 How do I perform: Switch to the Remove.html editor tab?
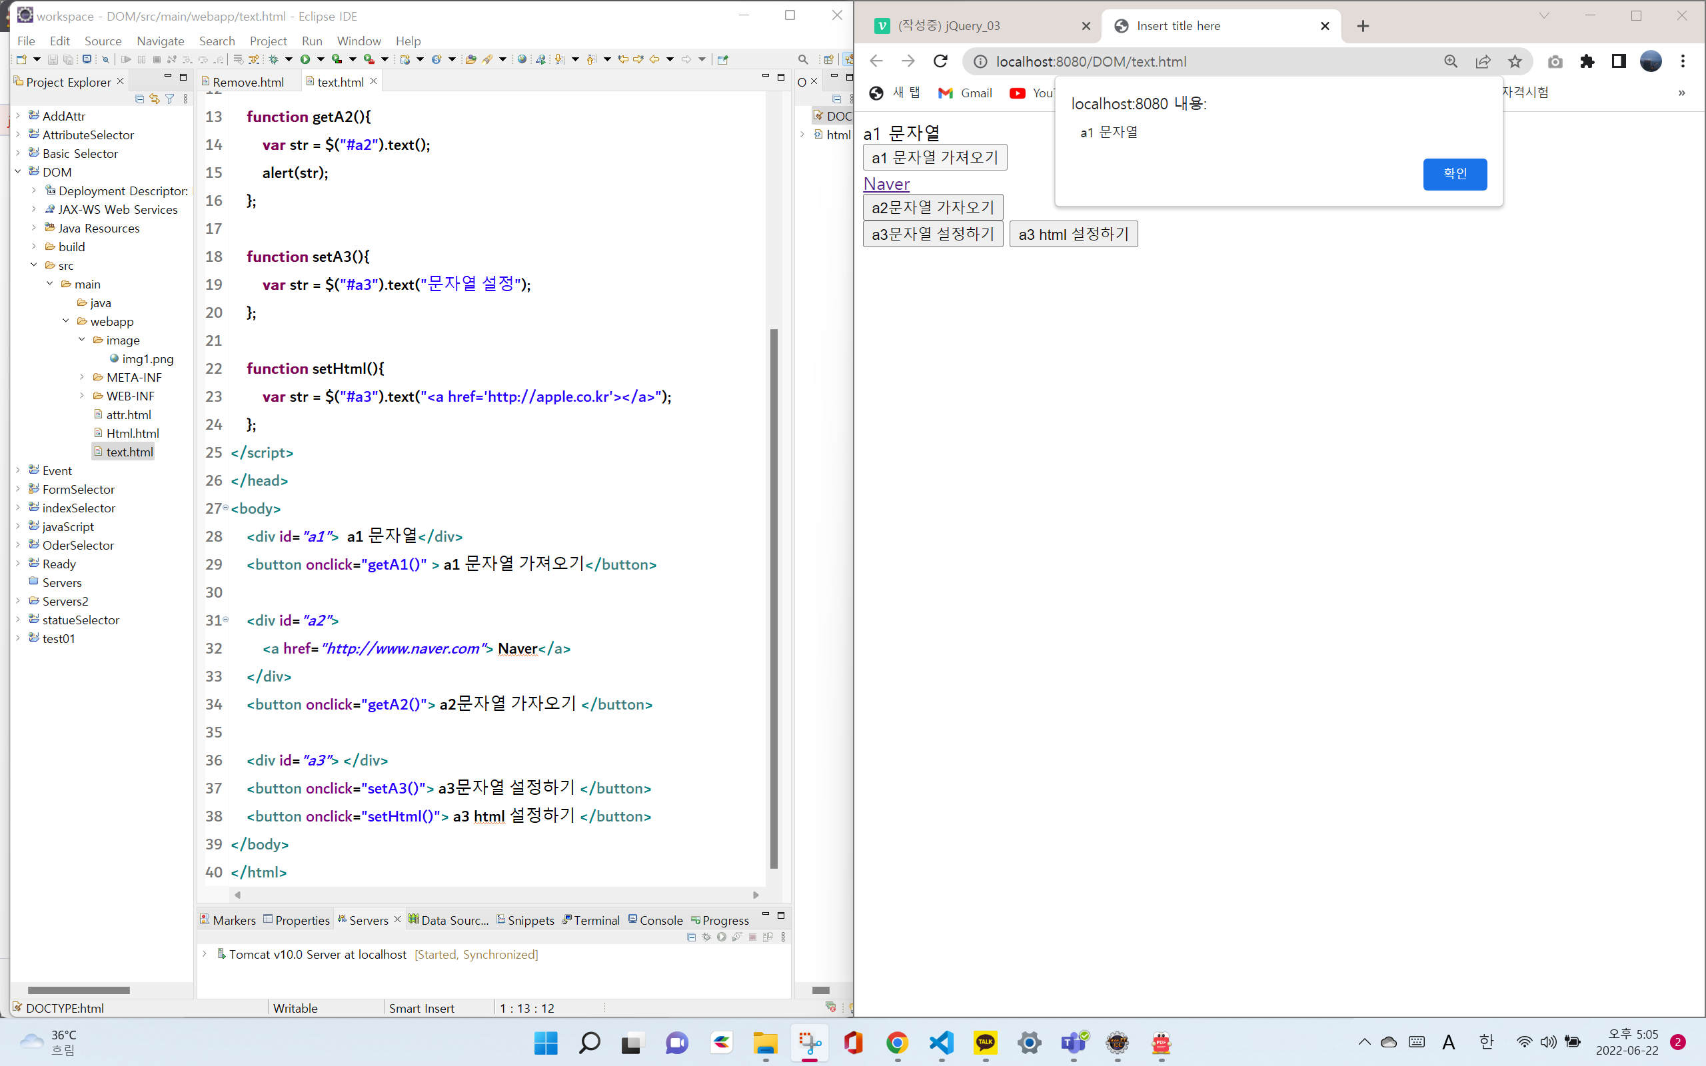coord(247,82)
